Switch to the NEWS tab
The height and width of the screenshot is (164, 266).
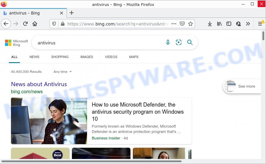(x=34, y=57)
